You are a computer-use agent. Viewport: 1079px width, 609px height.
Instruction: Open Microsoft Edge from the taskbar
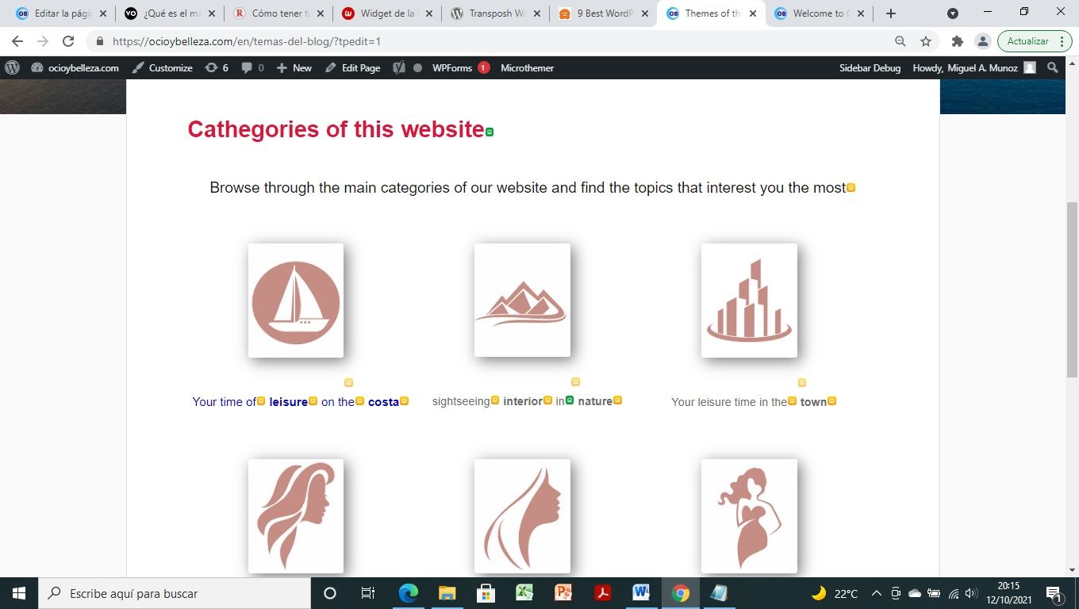coord(408,593)
